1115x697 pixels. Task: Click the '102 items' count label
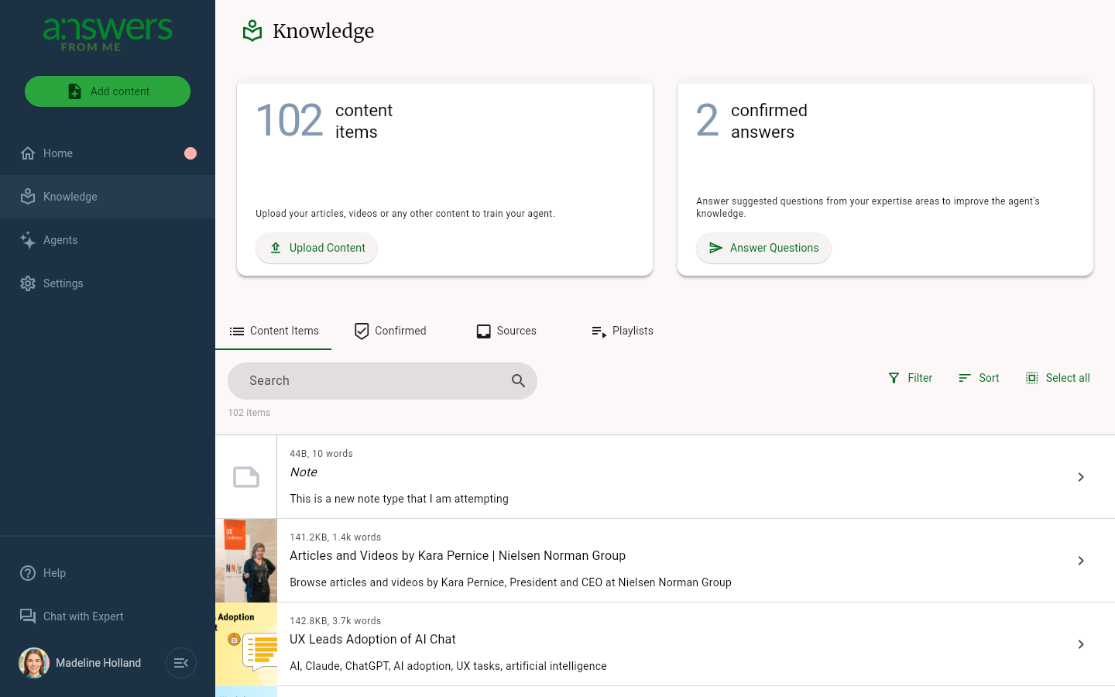(249, 413)
